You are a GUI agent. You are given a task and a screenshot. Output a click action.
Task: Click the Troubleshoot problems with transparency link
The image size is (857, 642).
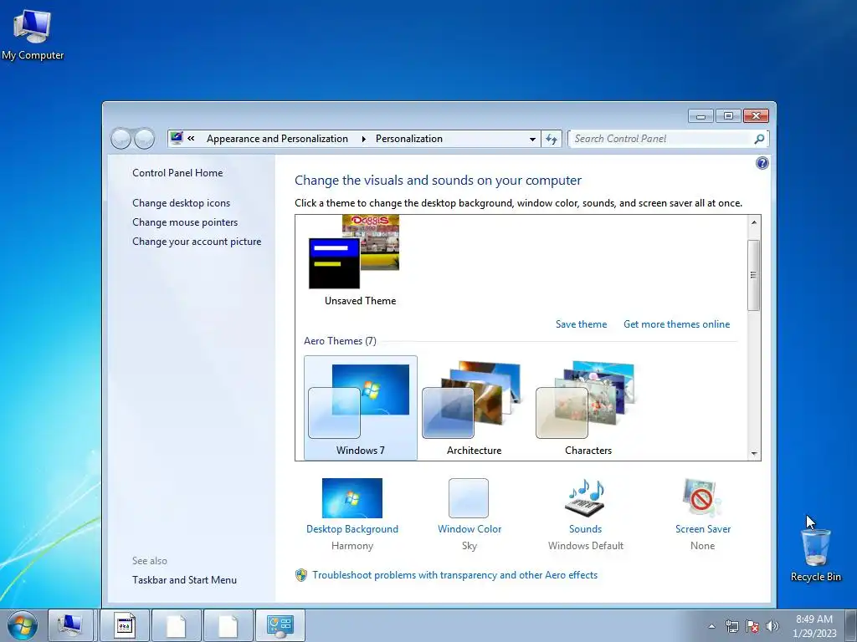pyautogui.click(x=454, y=575)
